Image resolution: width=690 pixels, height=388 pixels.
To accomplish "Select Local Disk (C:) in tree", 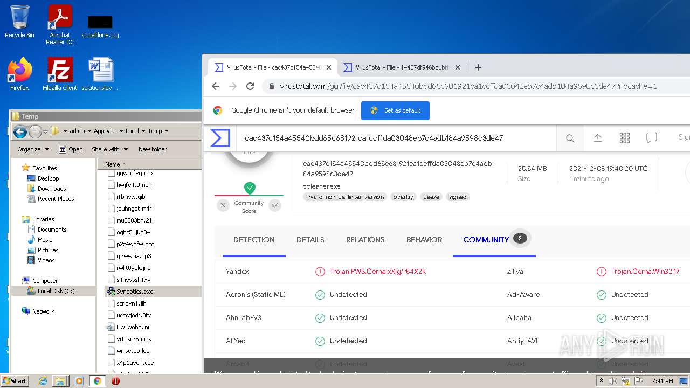I will coord(56,291).
